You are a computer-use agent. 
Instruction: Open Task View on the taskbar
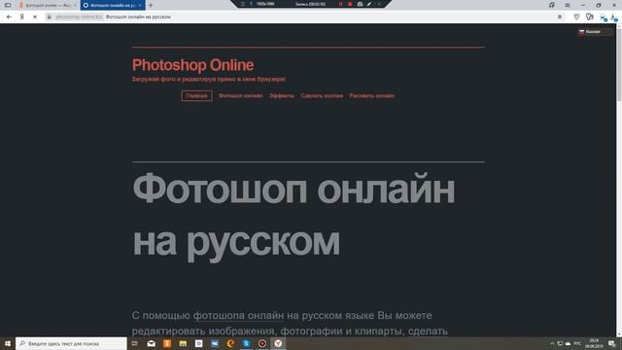pos(135,343)
